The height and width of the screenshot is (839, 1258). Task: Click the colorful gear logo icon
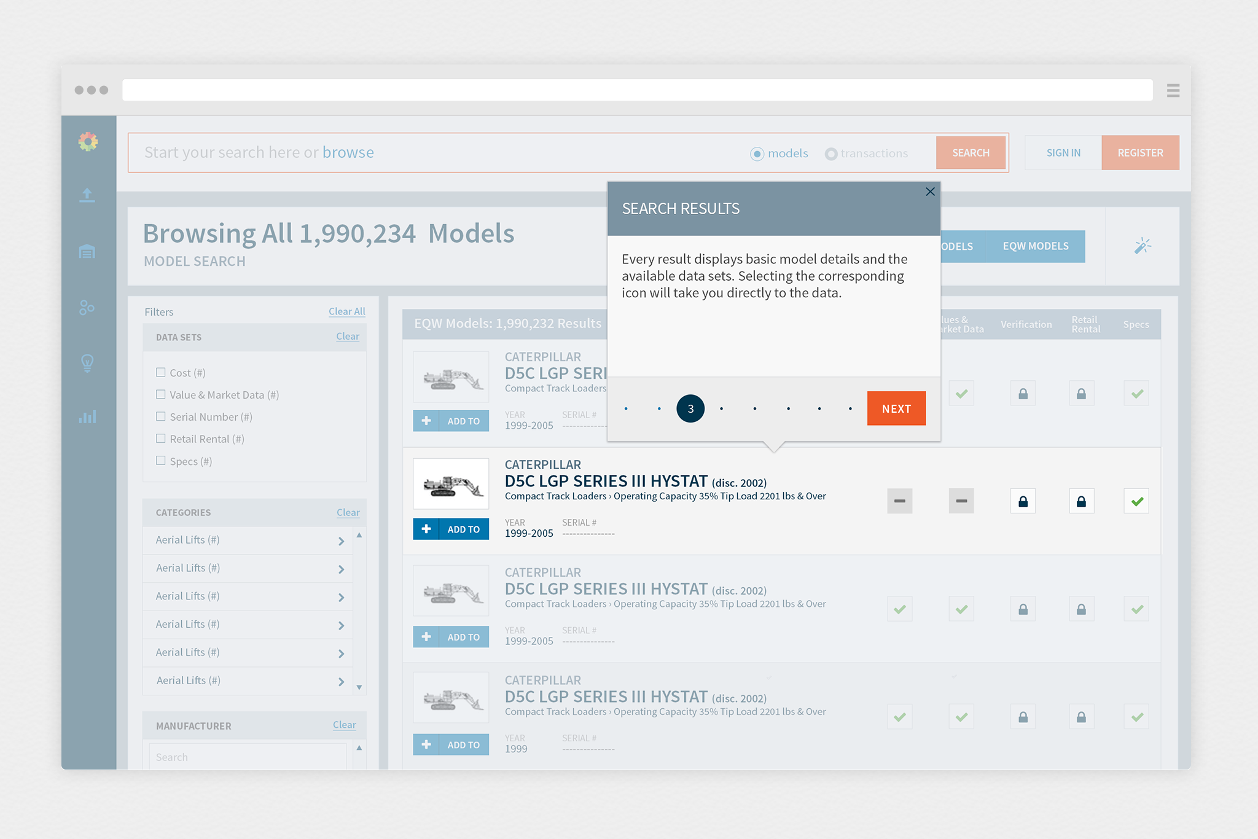pos(88,142)
